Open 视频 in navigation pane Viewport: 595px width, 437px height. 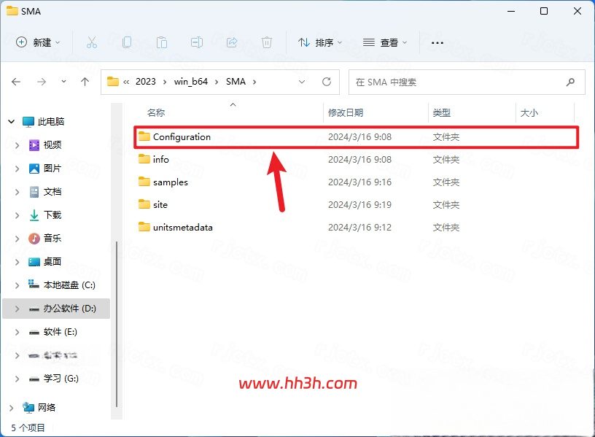coord(52,145)
